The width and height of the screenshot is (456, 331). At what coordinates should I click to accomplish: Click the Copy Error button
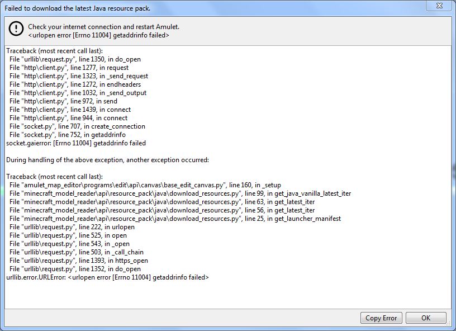[x=381, y=318]
